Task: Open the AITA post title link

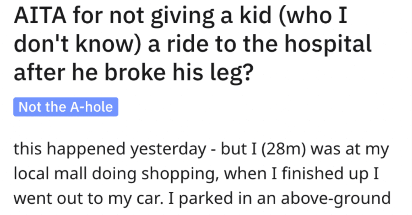Action: point(192,44)
